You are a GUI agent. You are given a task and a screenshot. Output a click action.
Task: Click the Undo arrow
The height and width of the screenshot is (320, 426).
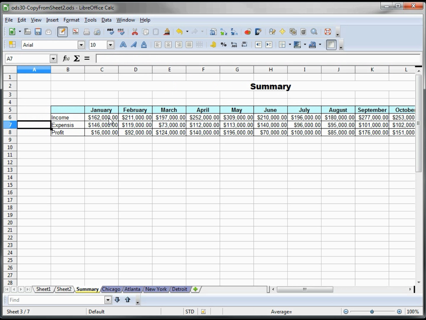pyautogui.click(x=180, y=32)
